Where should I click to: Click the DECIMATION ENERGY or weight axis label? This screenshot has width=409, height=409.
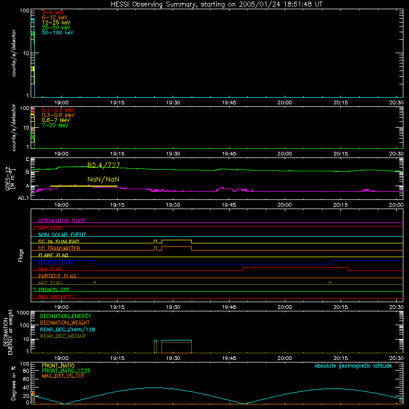8,332
